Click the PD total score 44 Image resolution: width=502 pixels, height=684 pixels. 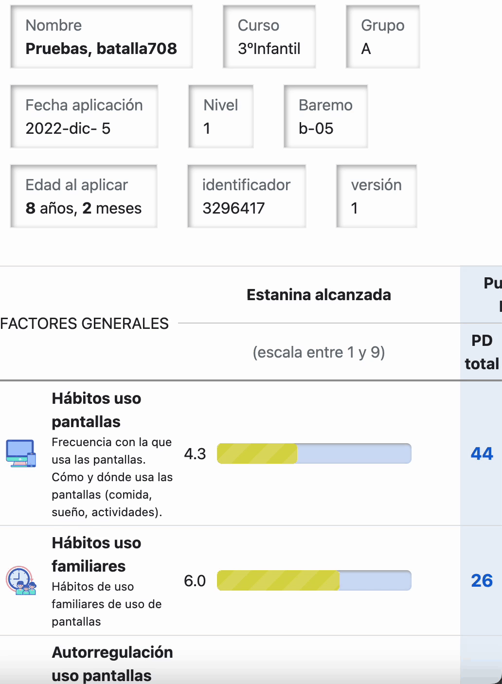[482, 454]
